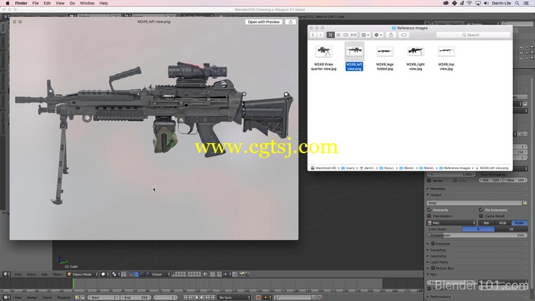Switch Finder to list view

pyautogui.click(x=338, y=35)
